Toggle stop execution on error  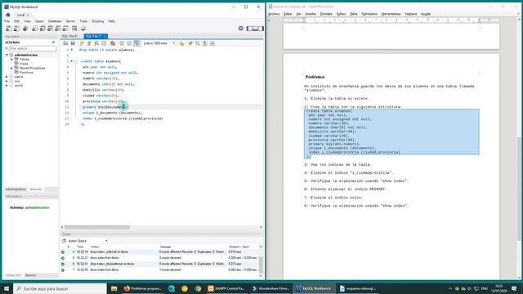113,43
